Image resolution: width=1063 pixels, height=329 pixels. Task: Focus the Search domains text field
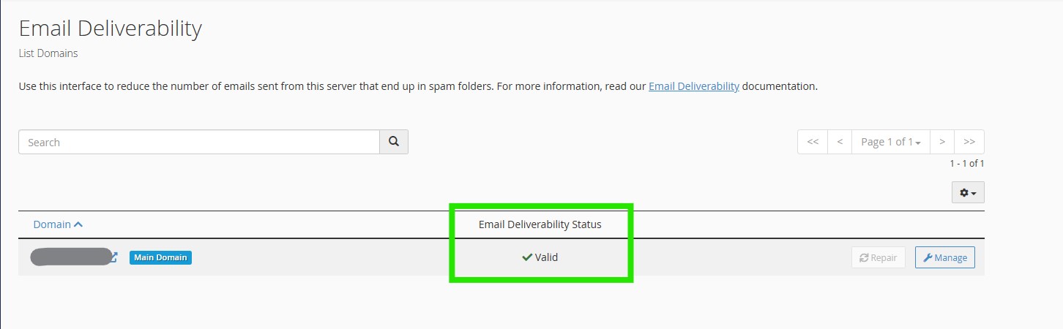(199, 143)
